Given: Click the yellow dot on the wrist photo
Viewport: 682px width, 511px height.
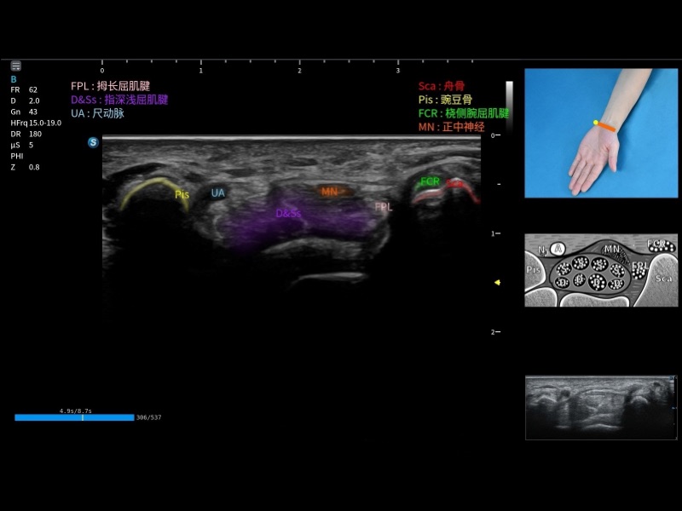Looking at the screenshot, I should coord(596,123).
